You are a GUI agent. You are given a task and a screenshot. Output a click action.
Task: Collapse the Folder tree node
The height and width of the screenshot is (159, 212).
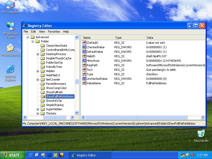click(x=33, y=41)
